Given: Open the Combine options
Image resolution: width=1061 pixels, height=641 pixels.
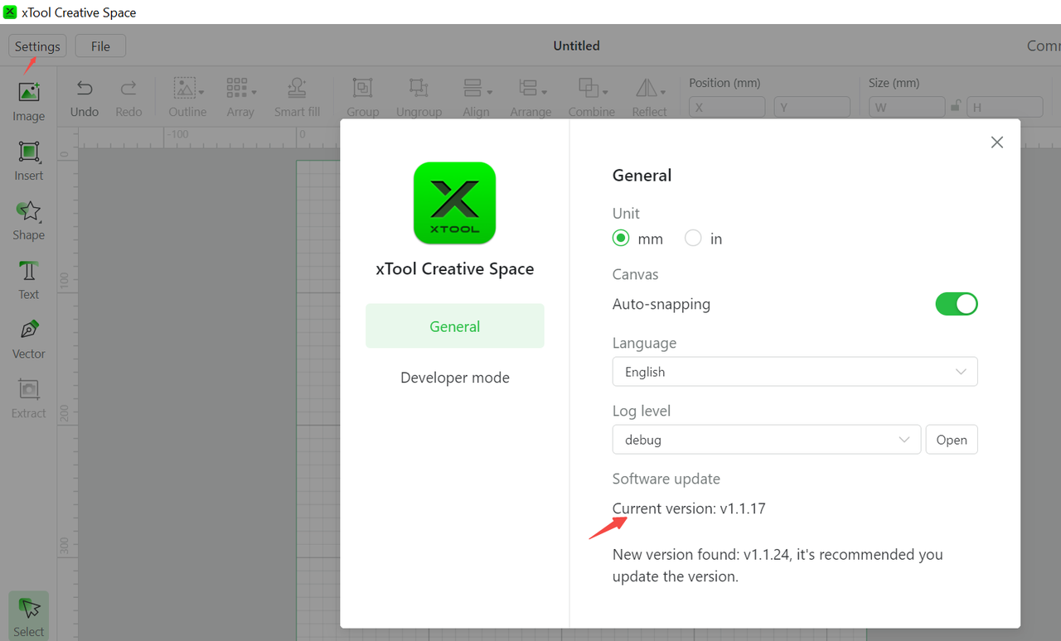Looking at the screenshot, I should coord(592,98).
